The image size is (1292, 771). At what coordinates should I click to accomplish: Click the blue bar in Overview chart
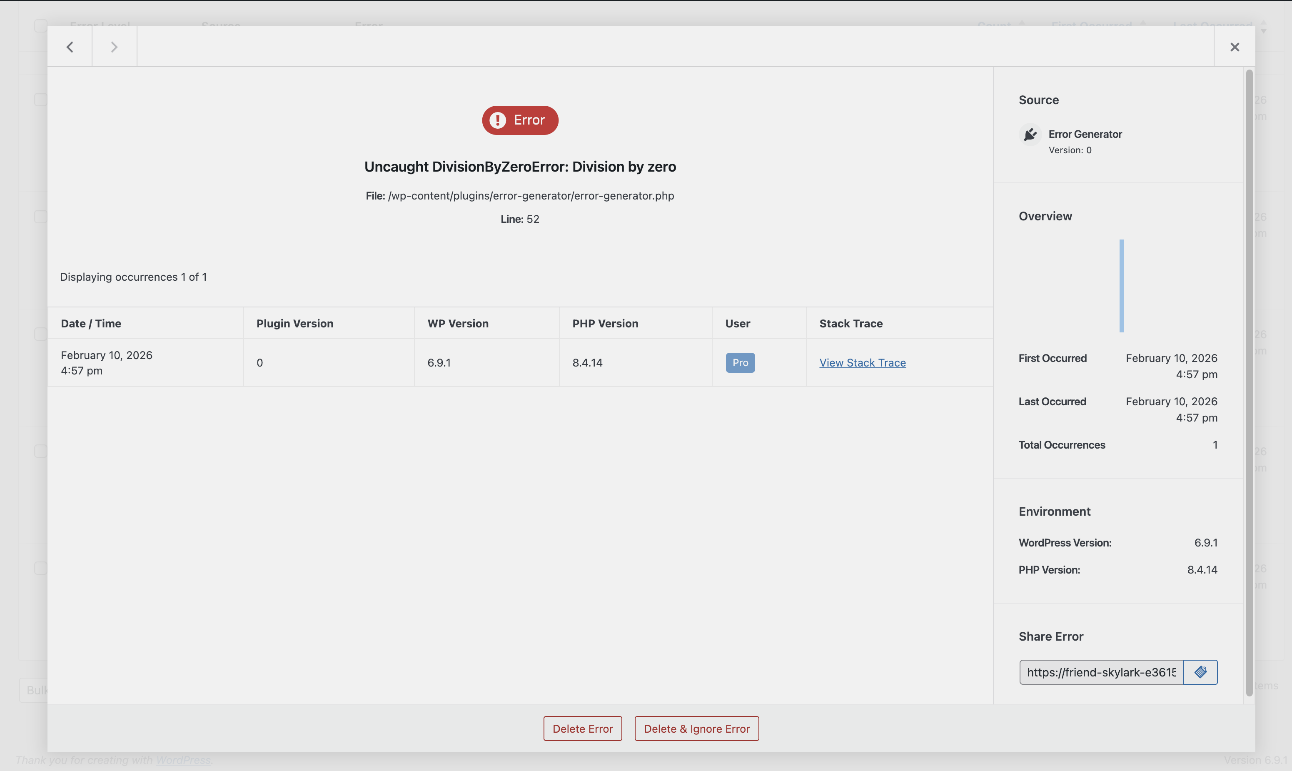click(1121, 286)
